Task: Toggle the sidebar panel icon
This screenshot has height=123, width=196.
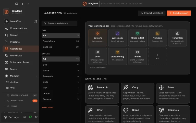Action: (x=17, y=4)
